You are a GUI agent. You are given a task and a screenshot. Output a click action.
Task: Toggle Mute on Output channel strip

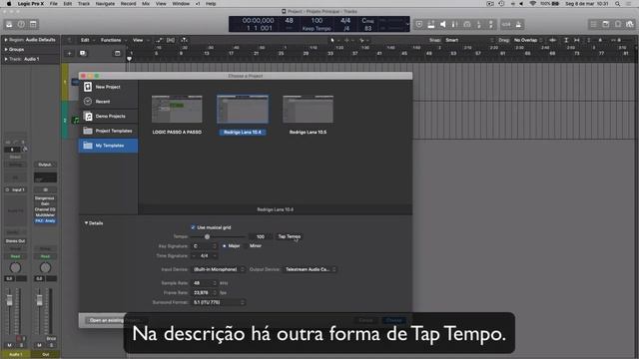click(x=39, y=345)
